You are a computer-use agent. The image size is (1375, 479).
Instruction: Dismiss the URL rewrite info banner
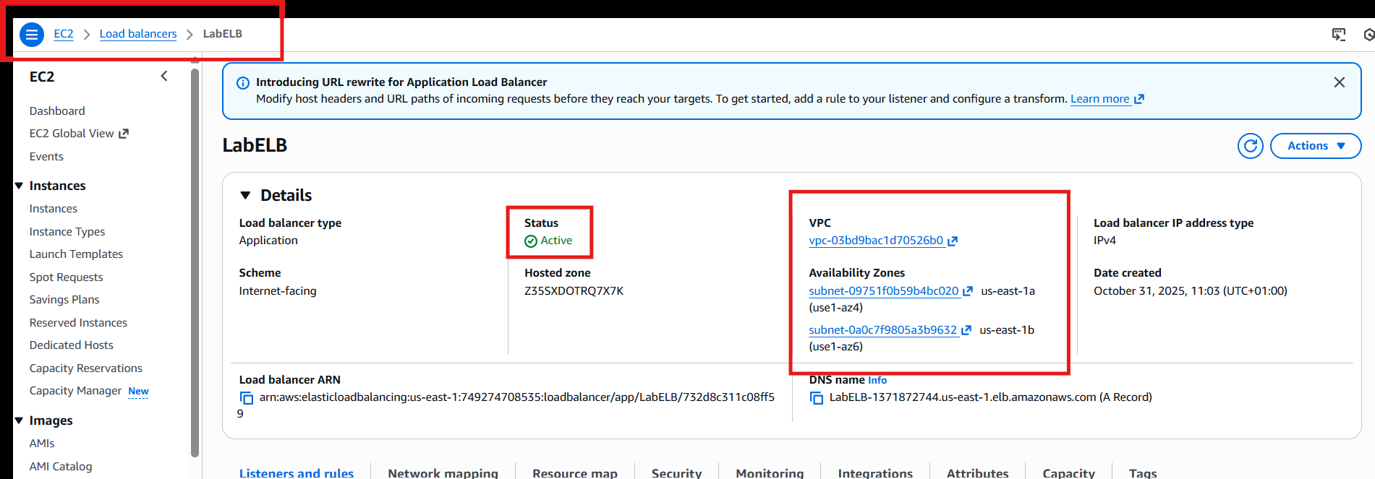pos(1339,82)
